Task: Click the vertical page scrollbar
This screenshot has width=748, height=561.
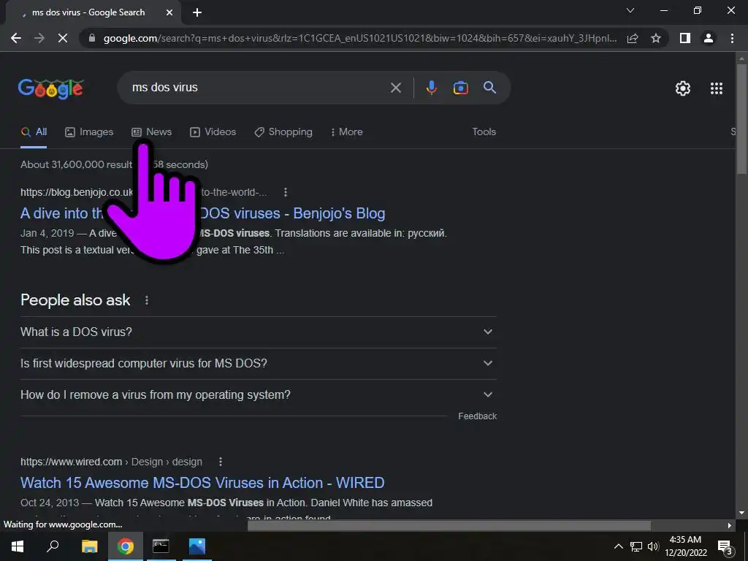Action: click(741, 119)
